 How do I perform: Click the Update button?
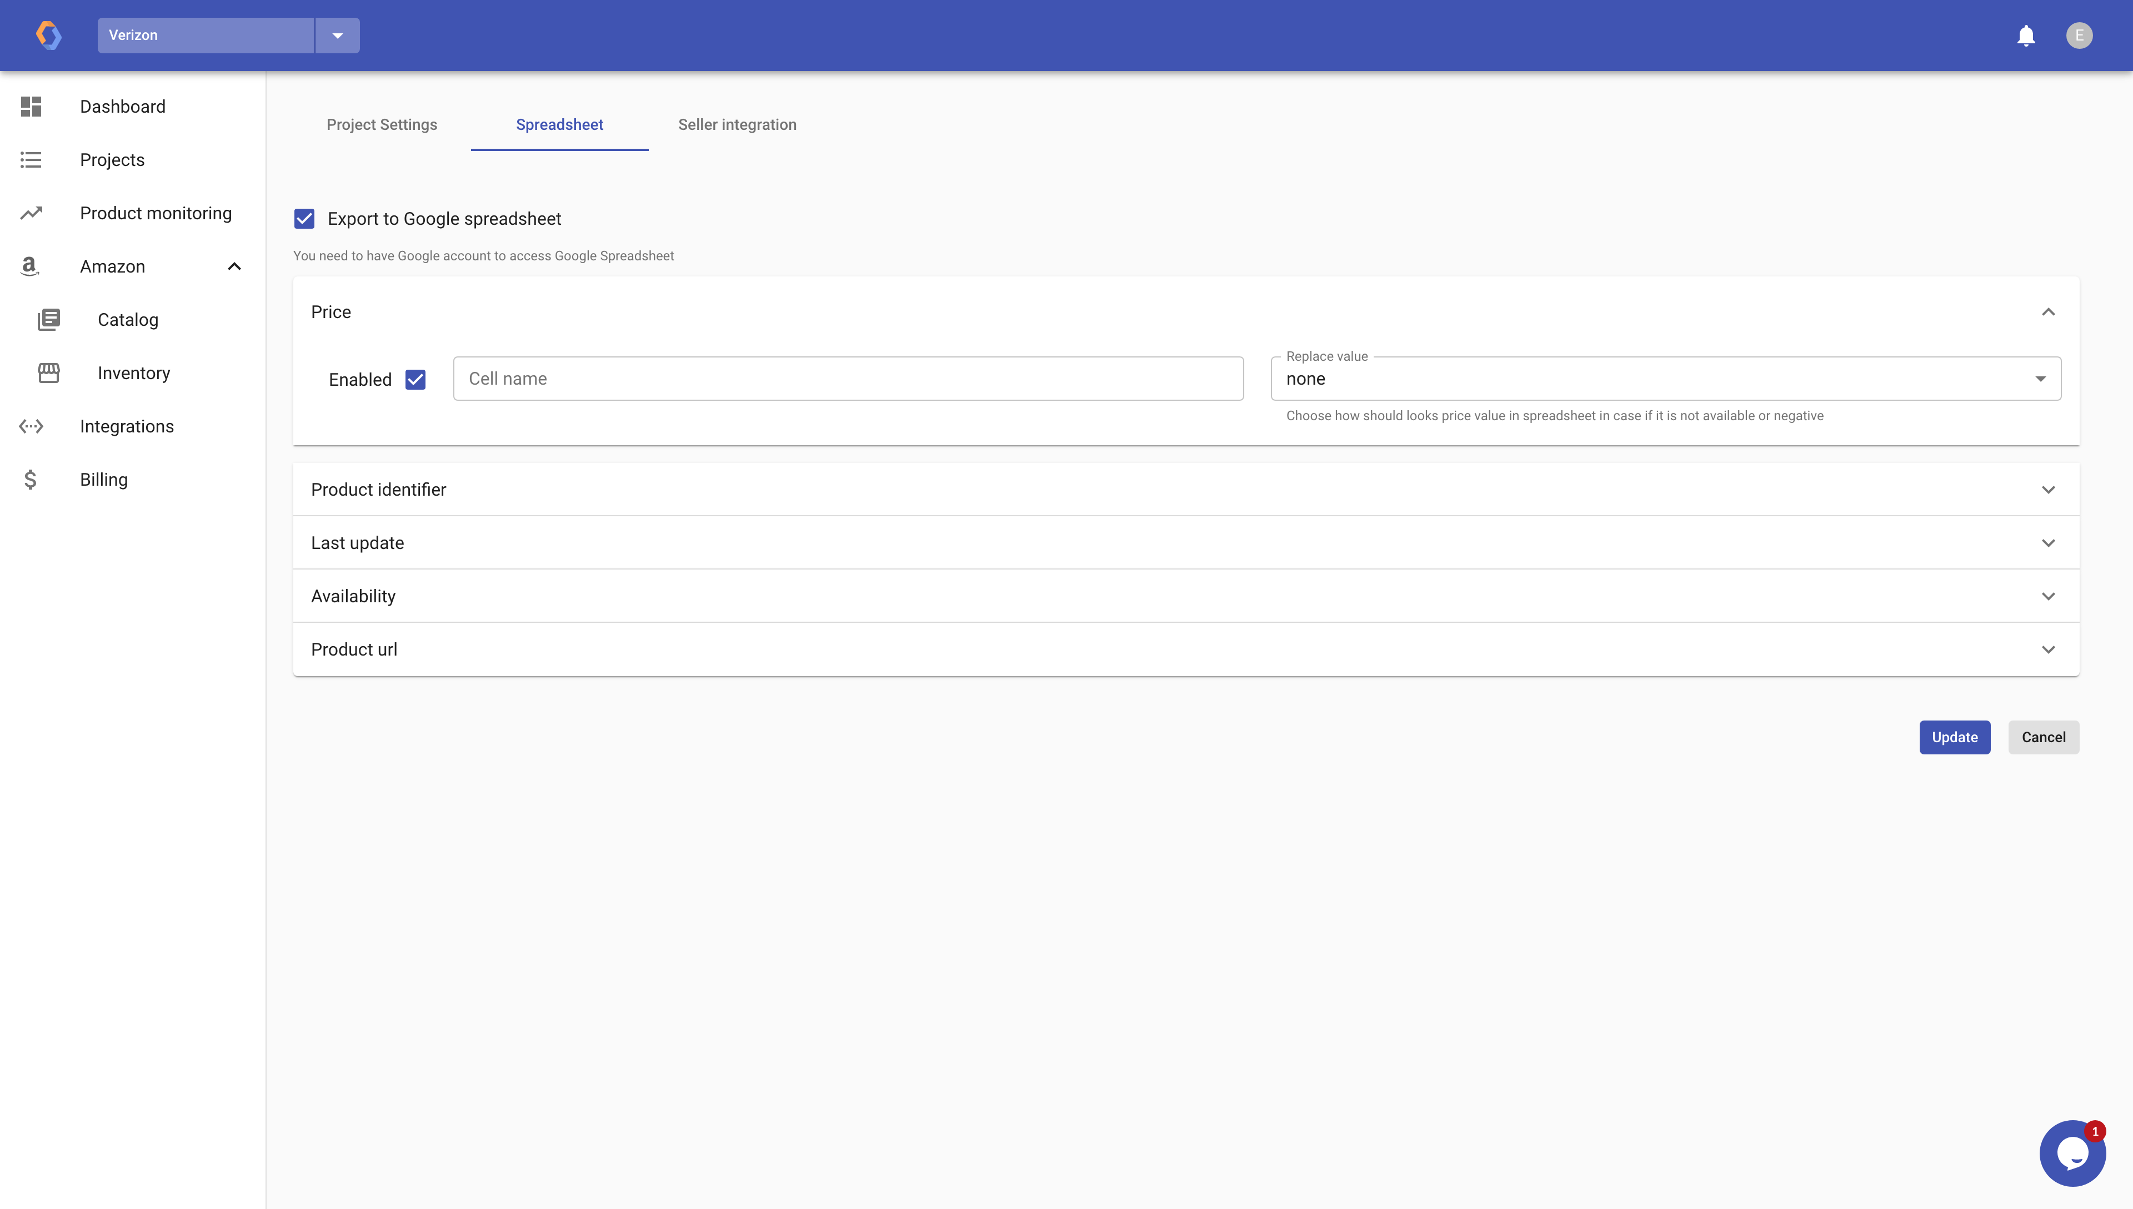[1954, 737]
